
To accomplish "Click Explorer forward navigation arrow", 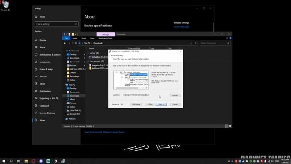I will point(69,43).
